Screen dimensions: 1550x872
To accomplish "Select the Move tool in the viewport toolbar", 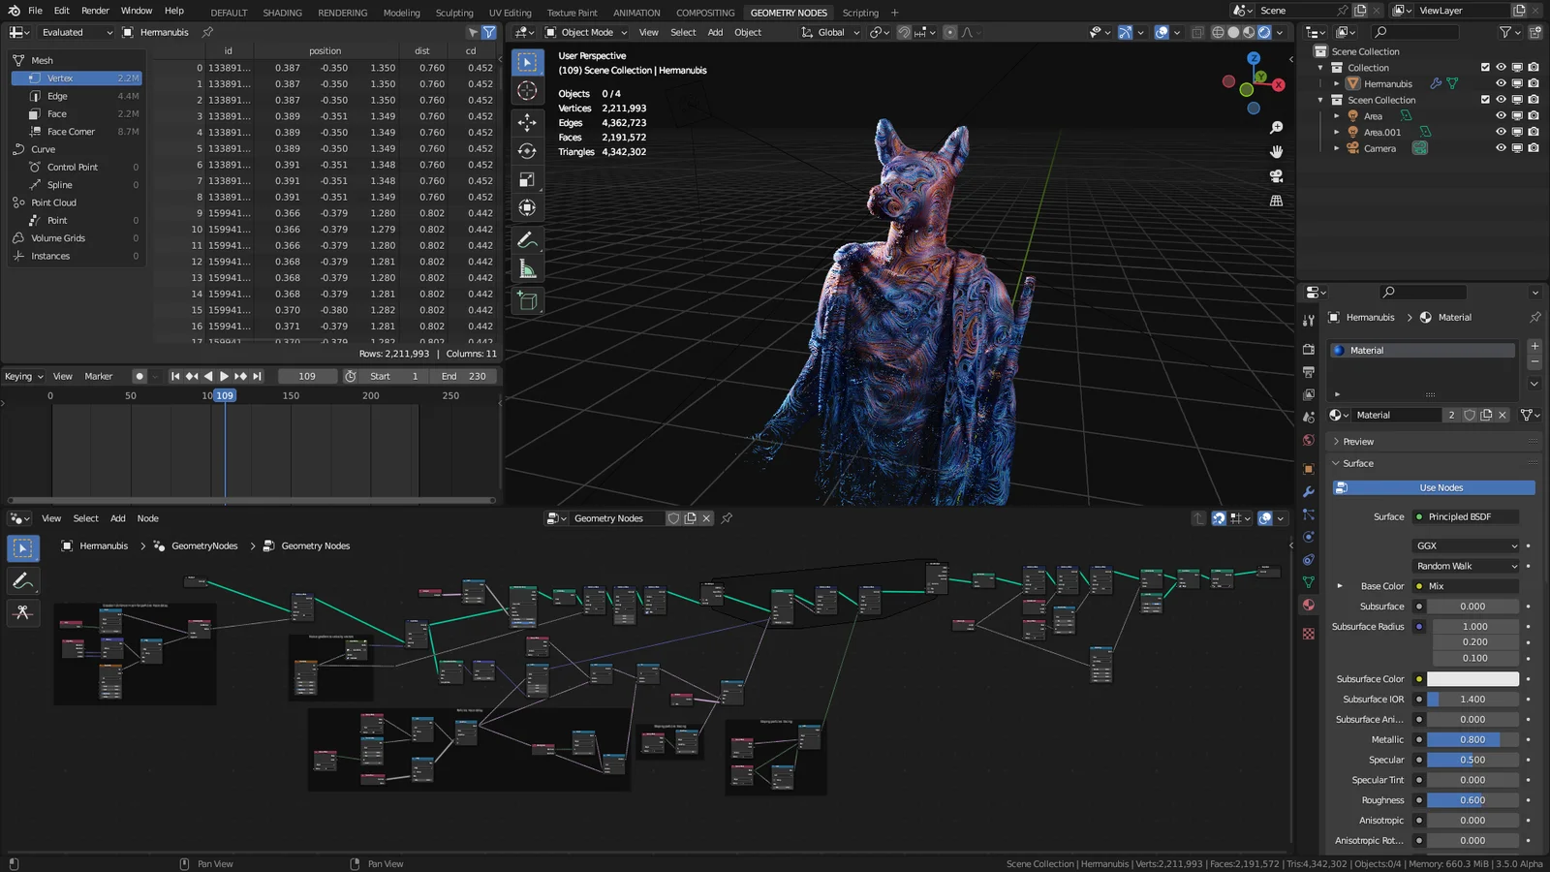I will (x=527, y=124).
